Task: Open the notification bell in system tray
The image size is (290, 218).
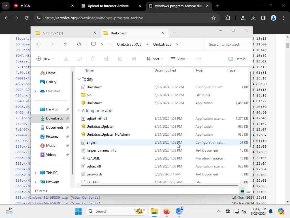Action: point(271,211)
